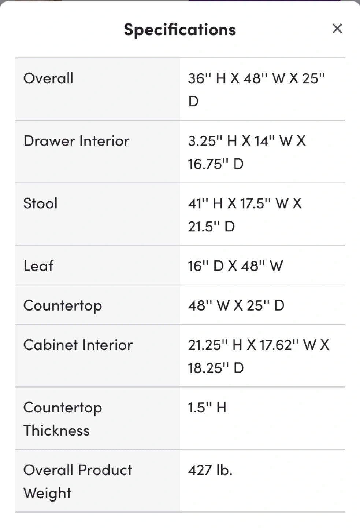Screen dimensions: 360x528
Task: Click the 16" D X 48" W leaf value
Action: coord(235,266)
